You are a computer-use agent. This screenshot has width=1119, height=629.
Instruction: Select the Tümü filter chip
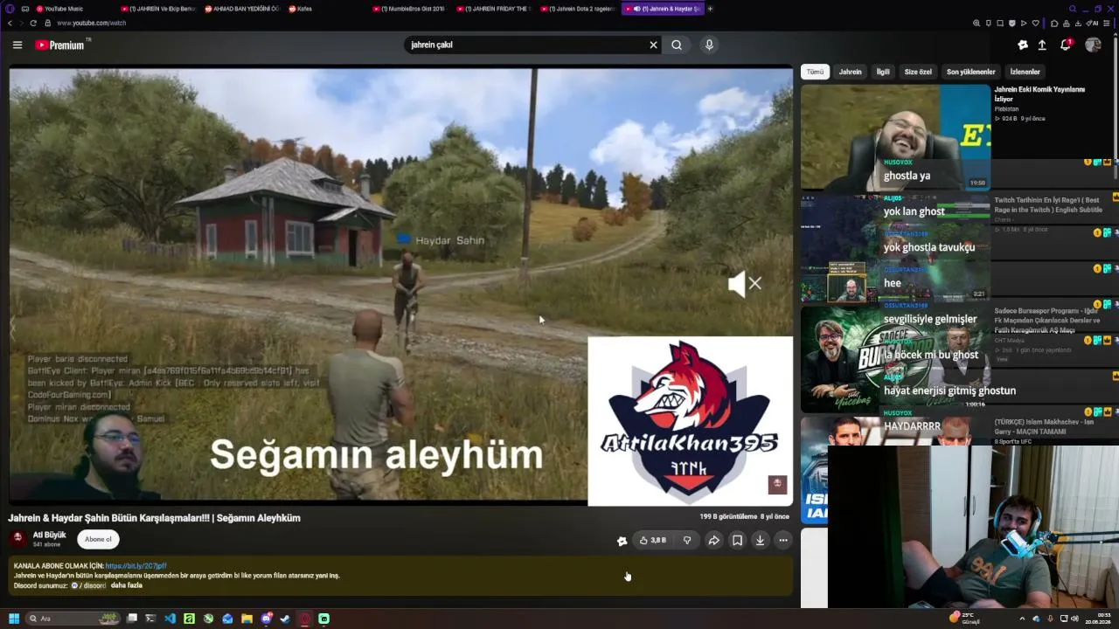pyautogui.click(x=815, y=72)
